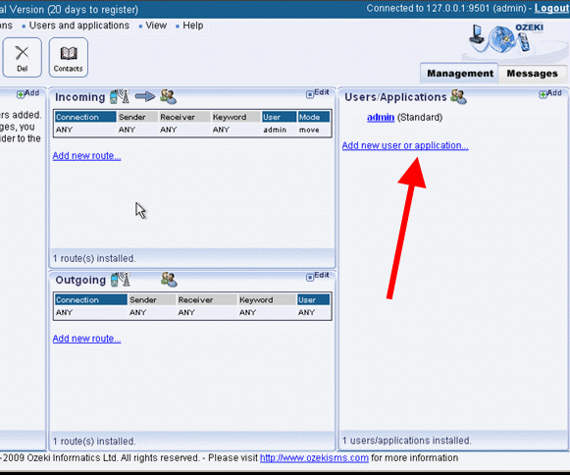Open the Contacts book icon
Image resolution: width=570 pixels, height=475 pixels.
pyautogui.click(x=69, y=53)
